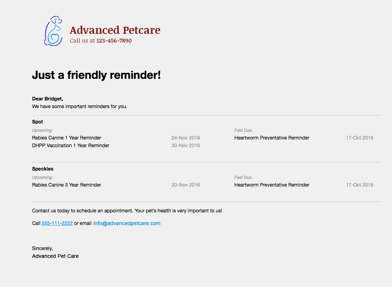Click the Advanced Petcare header title
This screenshot has height=287, width=392.
[115, 30]
